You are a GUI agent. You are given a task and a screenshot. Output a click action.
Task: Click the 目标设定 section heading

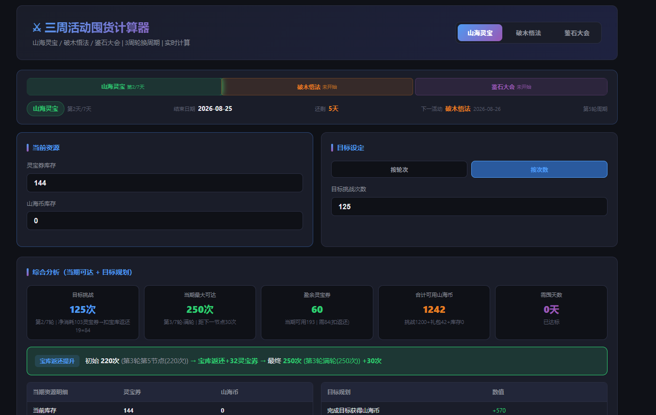point(351,148)
